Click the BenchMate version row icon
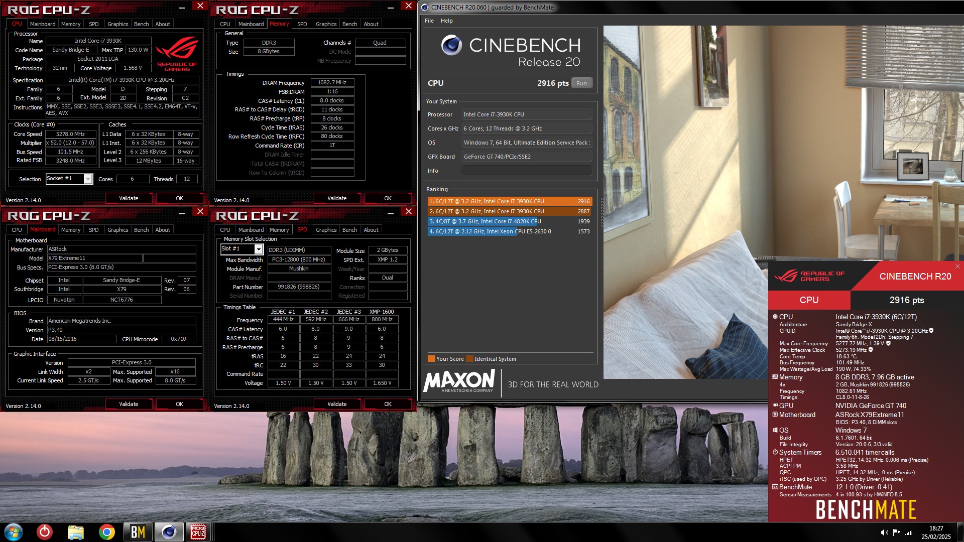Screen dimensions: 964x542 775,487
